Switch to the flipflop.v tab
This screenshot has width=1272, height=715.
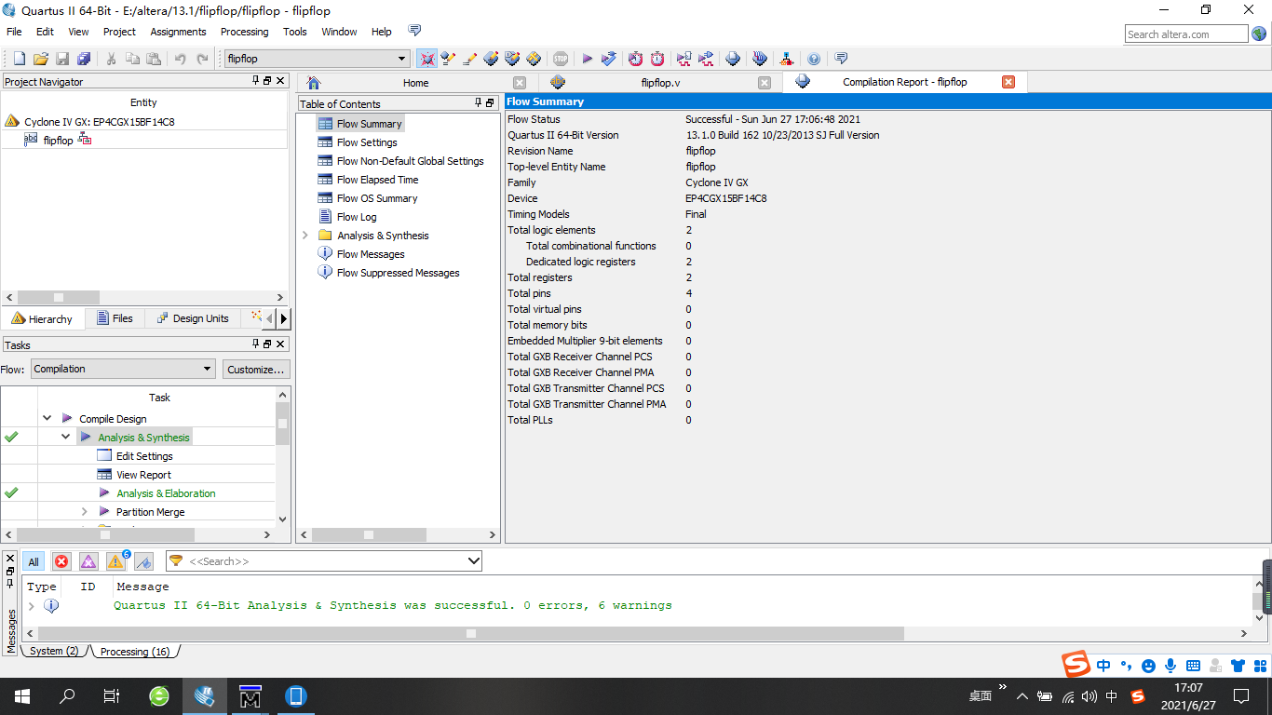(660, 83)
